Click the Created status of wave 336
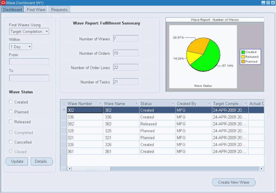The image size is (276, 193). (158, 117)
